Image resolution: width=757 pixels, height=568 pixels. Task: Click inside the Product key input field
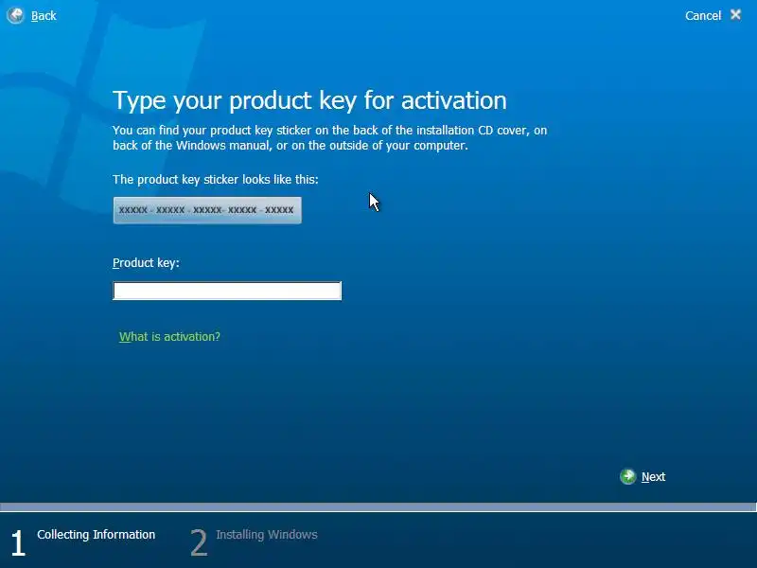click(x=227, y=291)
